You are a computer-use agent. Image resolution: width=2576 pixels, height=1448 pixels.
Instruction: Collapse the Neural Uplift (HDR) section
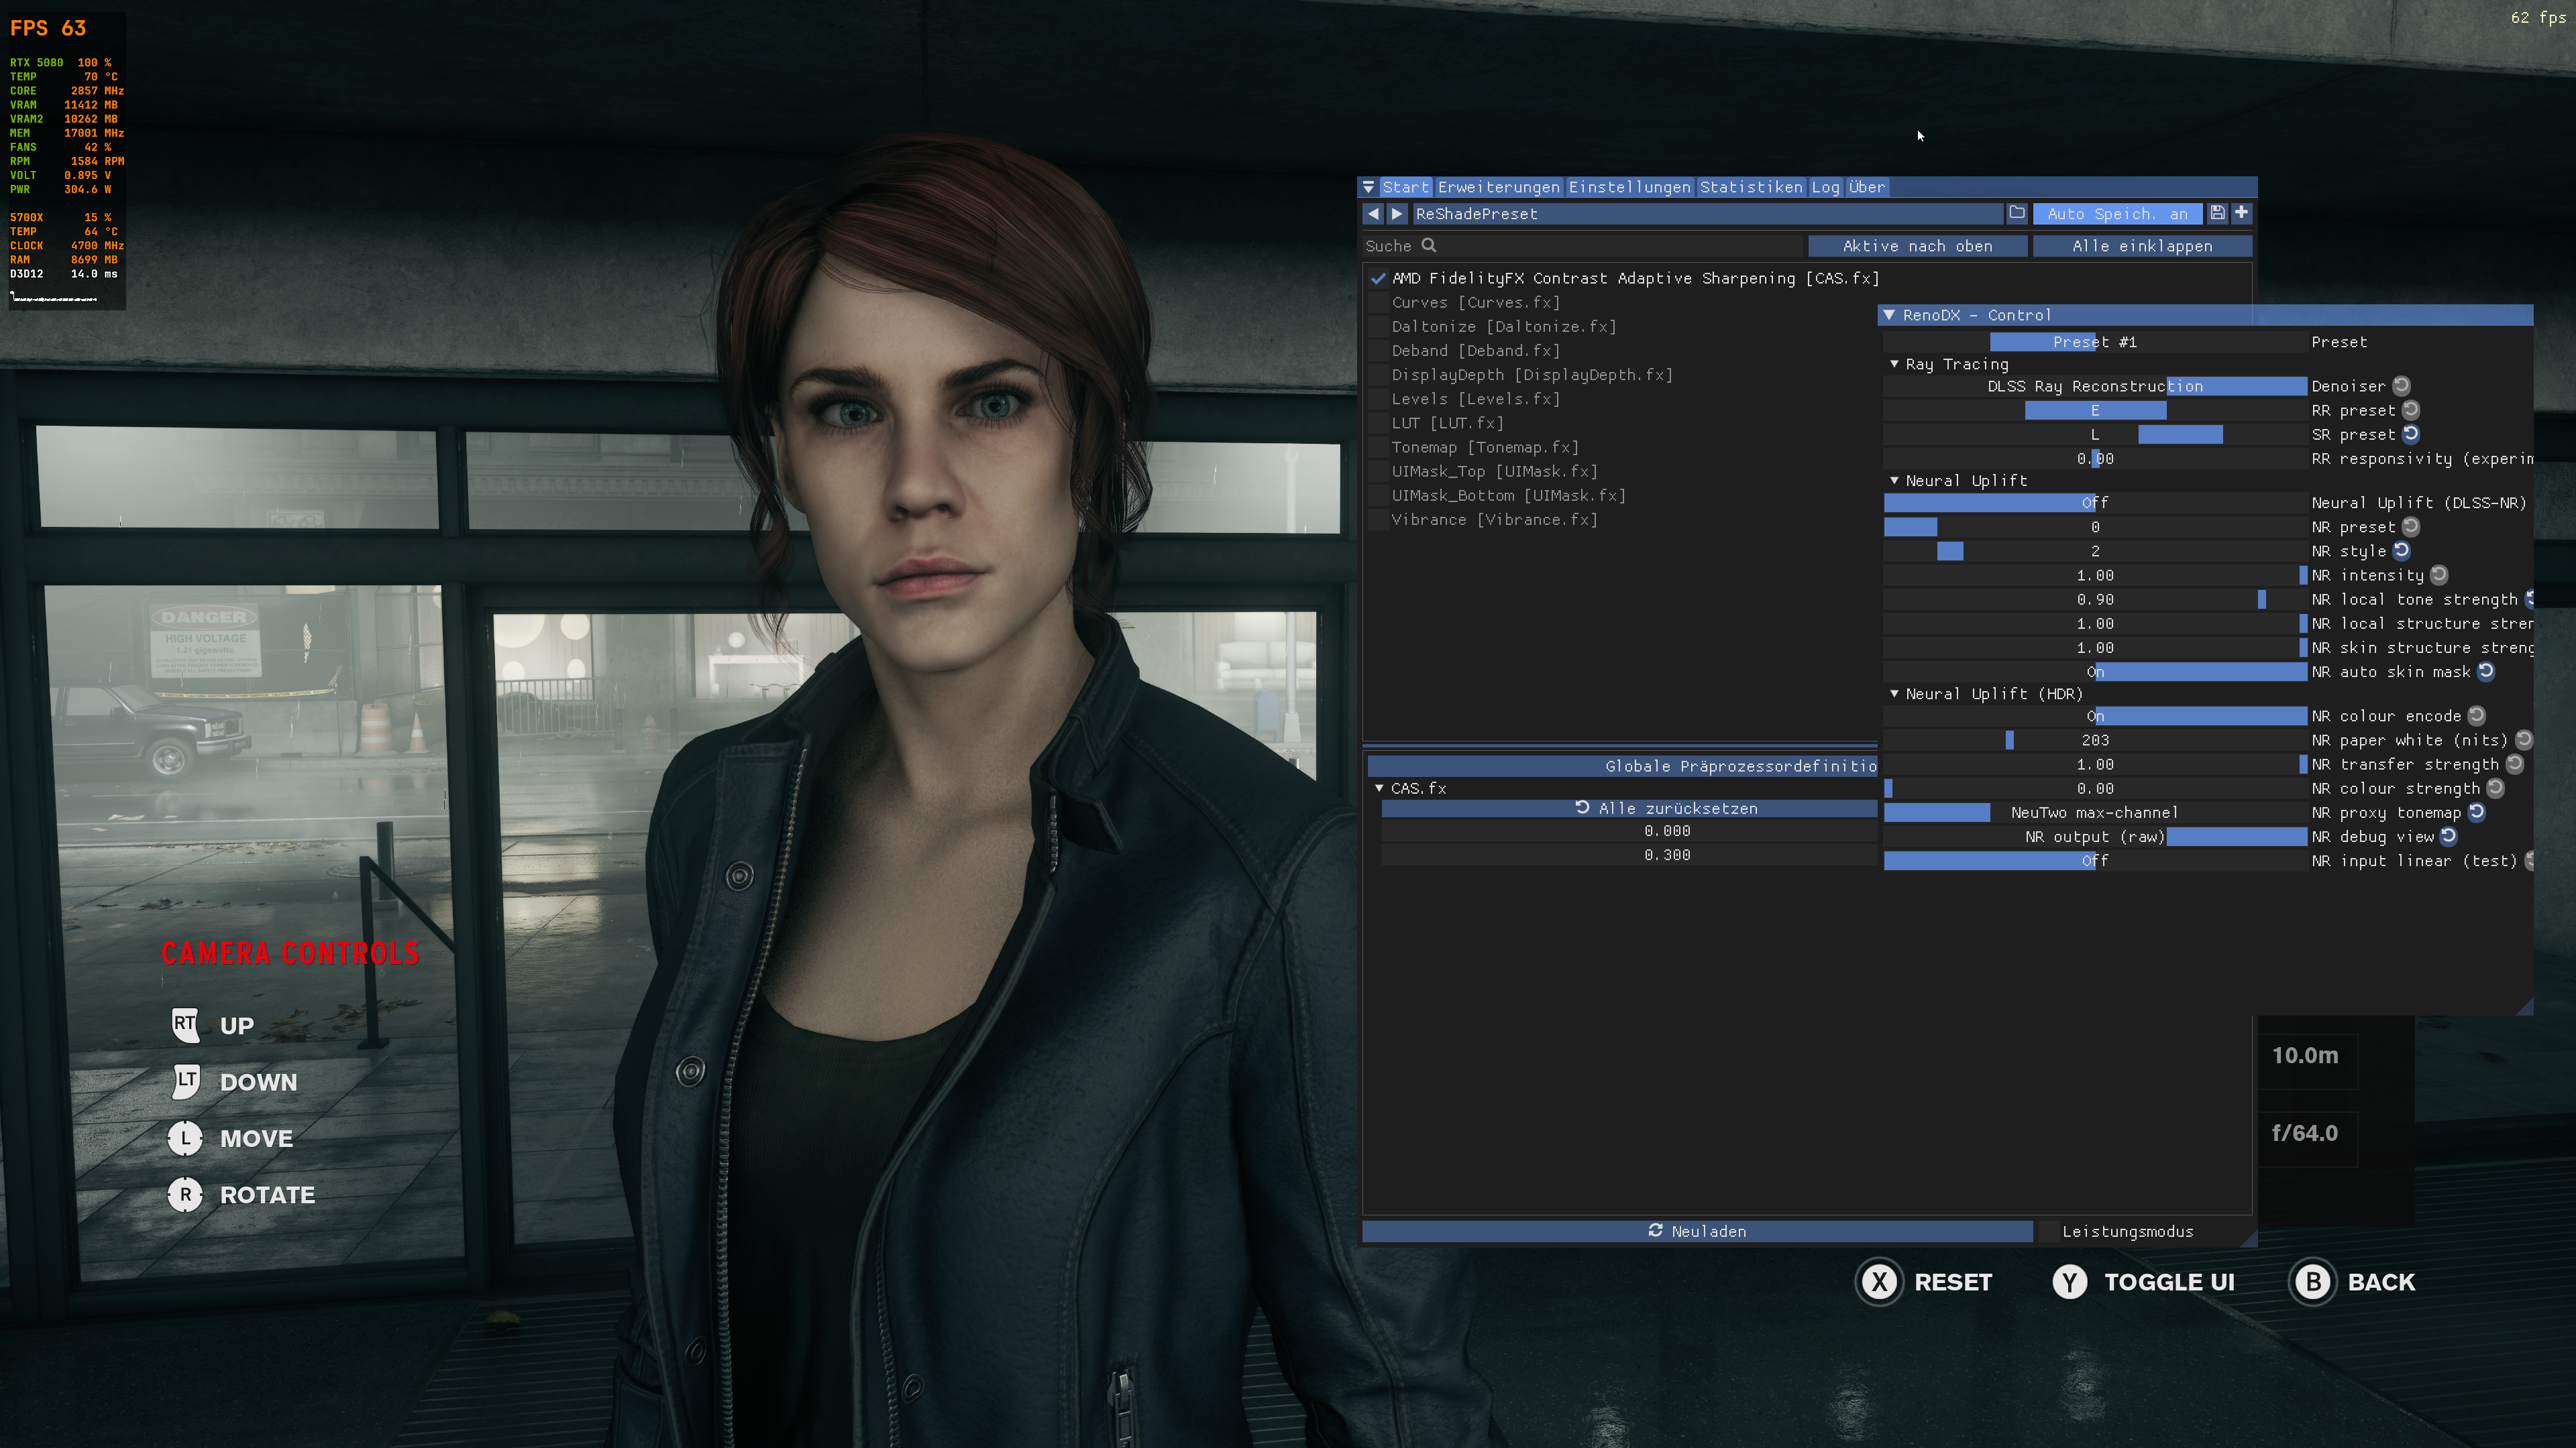pos(1894,694)
